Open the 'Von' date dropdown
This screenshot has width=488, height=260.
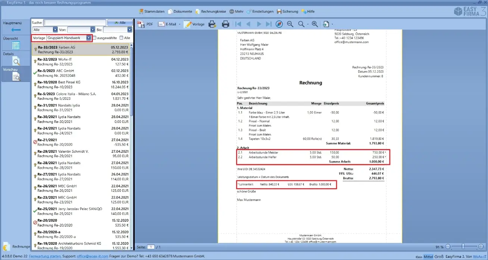click(93, 30)
